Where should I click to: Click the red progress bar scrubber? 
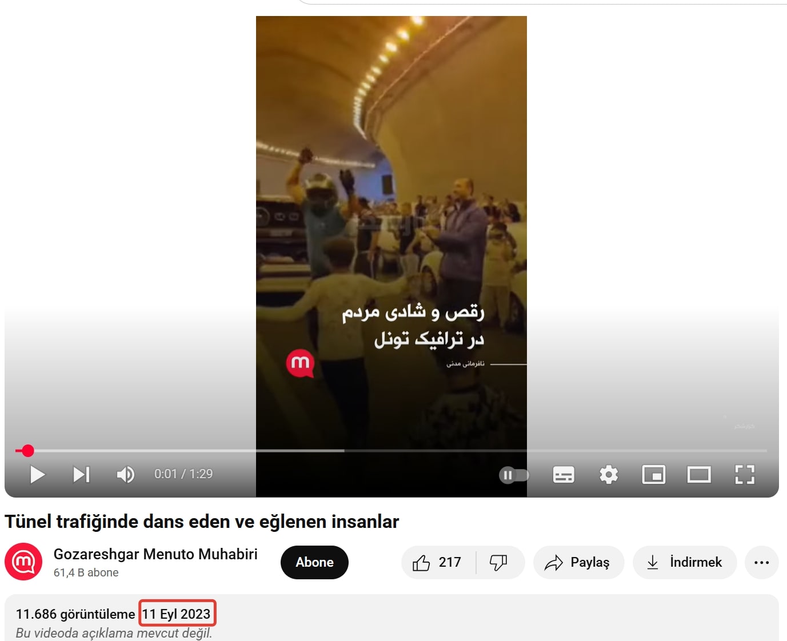tap(27, 451)
